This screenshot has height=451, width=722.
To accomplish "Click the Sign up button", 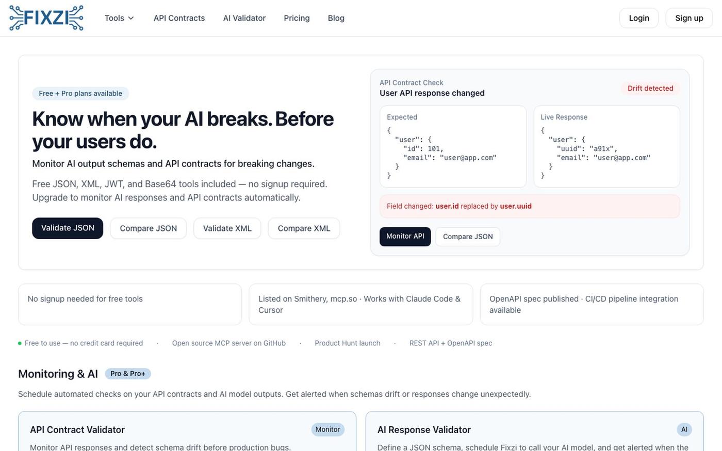I will (x=689, y=18).
